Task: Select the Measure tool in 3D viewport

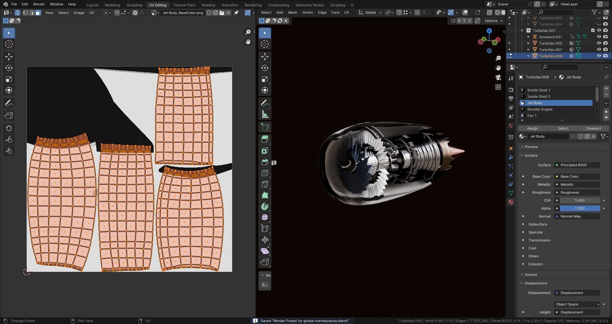Action: (265, 114)
